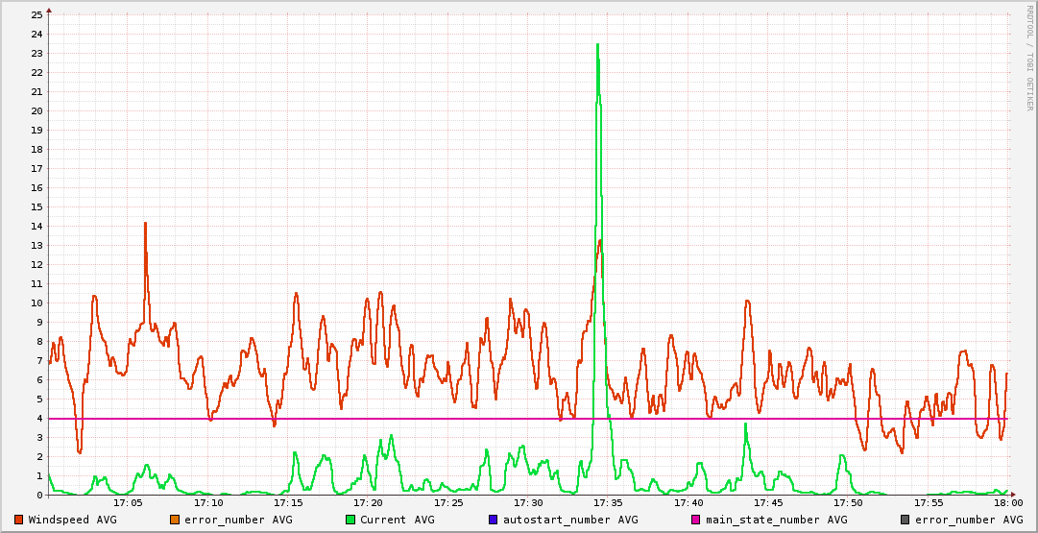
Task: Select the main_state_number AVG legend label
Action: tap(776, 520)
